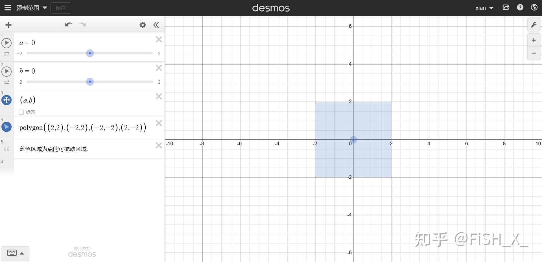Expand the on-screen keyboard panel
Screen dimensions: 542x262
[15, 253]
